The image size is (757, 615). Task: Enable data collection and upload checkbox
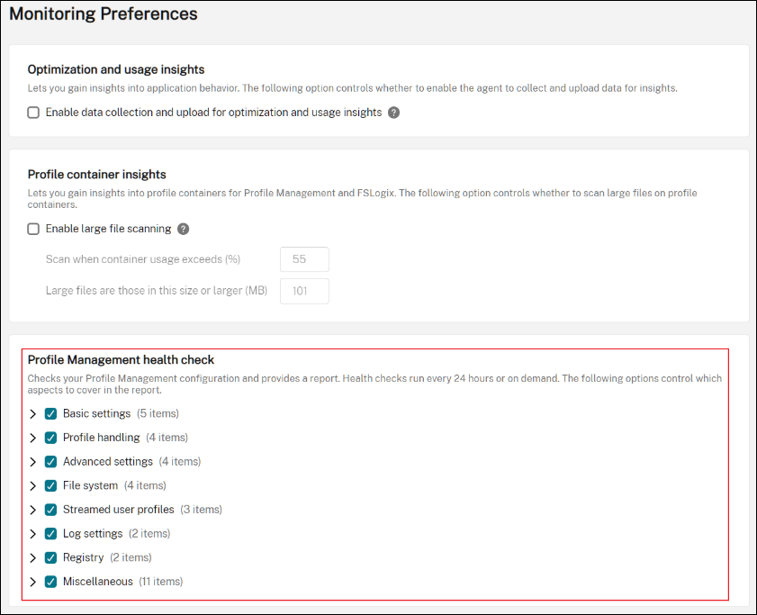[x=33, y=113]
